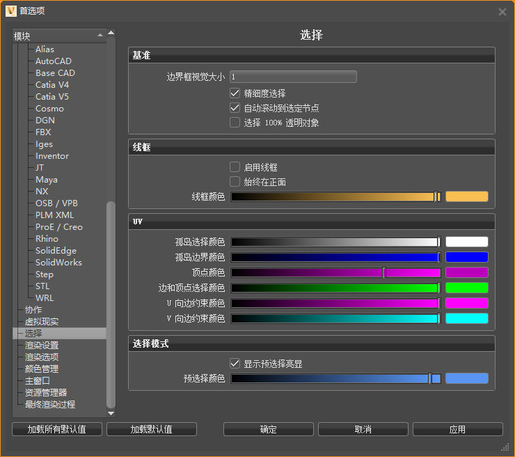Open the purple 顶点颜色 swatch
Image resolution: width=515 pixels, height=457 pixels.
[x=467, y=272]
